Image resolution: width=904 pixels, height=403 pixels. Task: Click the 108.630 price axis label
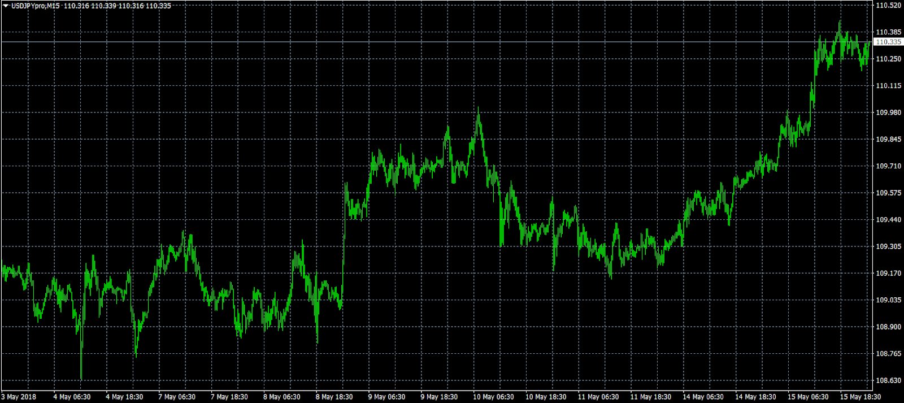888,380
